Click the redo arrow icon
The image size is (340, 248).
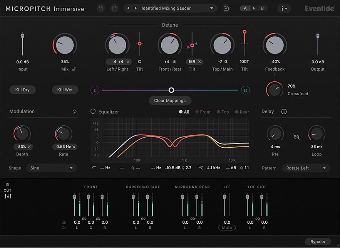tap(114, 8)
